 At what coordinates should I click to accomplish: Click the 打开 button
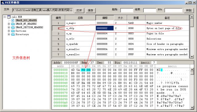tap(79, 10)
